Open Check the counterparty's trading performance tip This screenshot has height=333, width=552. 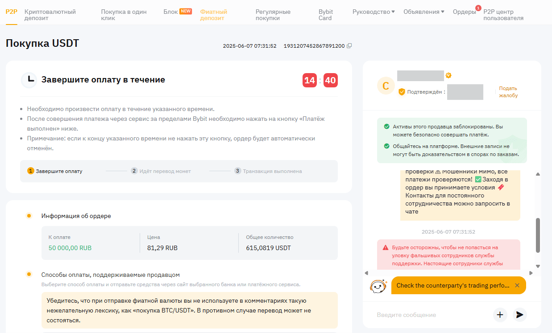tap(452, 285)
